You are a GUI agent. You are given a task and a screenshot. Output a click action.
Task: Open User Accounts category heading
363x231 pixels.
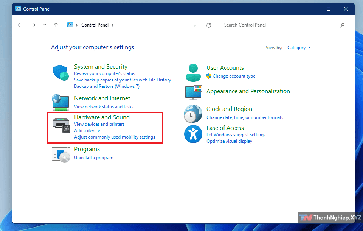point(225,68)
